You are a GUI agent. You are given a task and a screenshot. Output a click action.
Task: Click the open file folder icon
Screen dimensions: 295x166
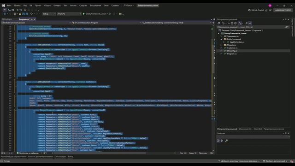[x=20, y=14]
